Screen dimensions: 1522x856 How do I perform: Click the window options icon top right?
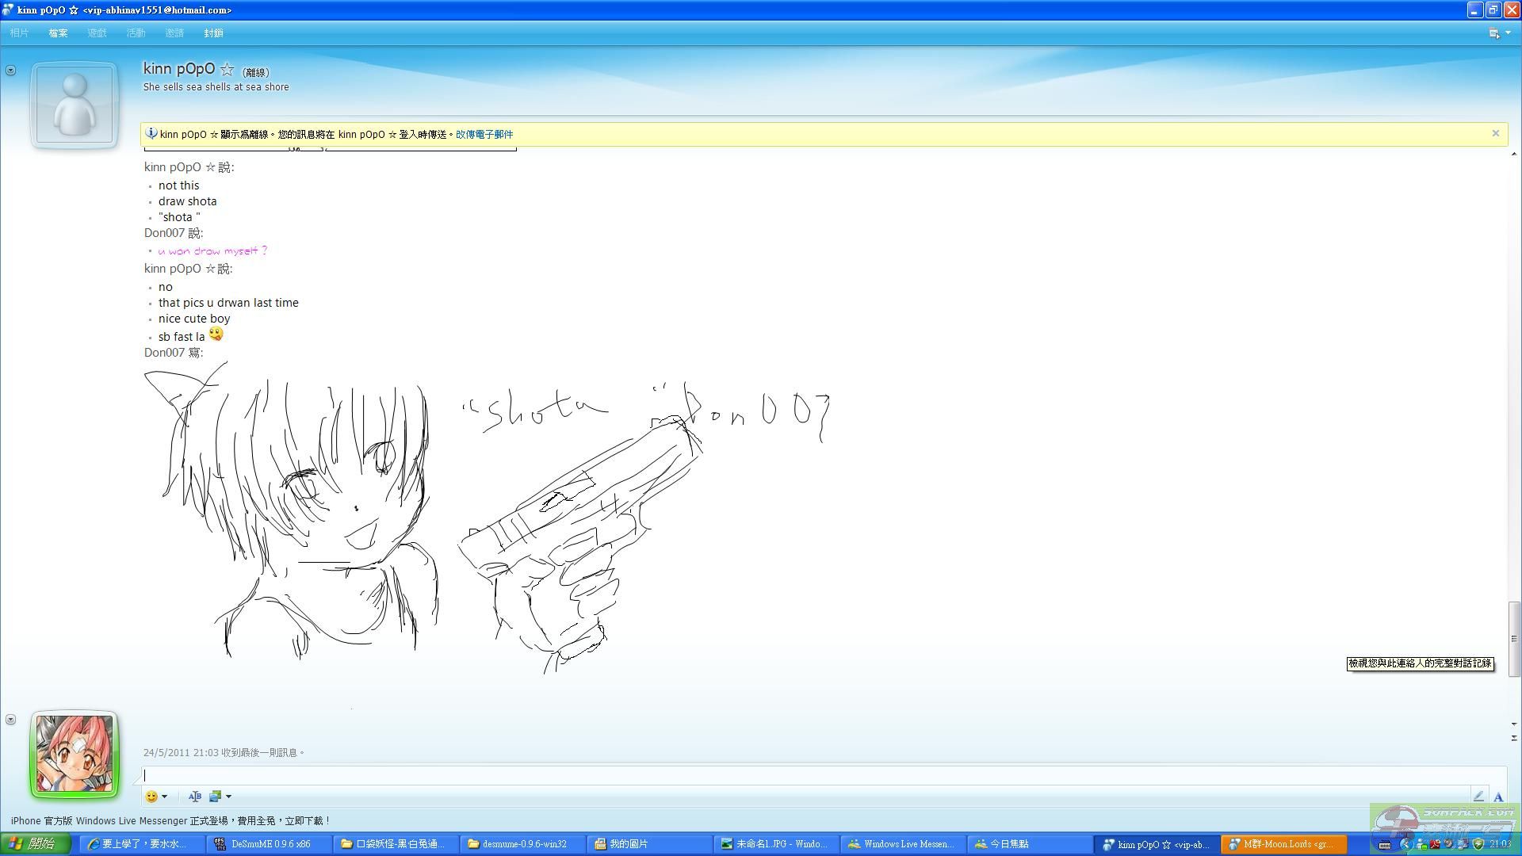(x=1494, y=33)
